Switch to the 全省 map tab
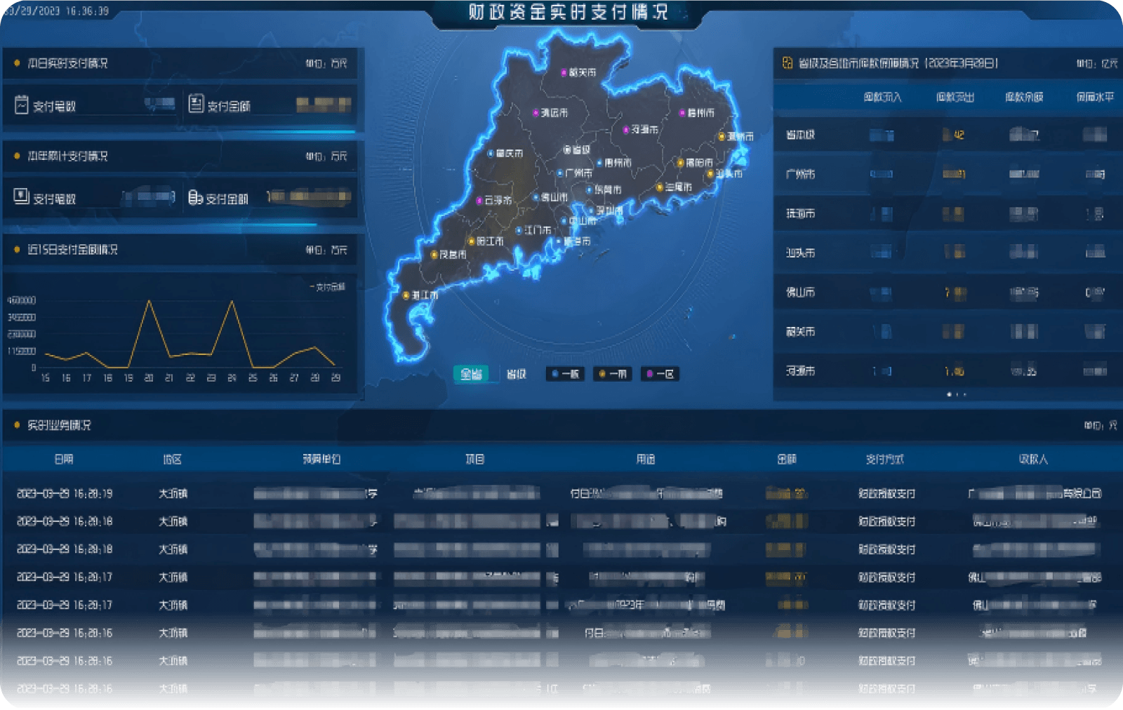This screenshot has height=710, width=1123. [x=471, y=374]
